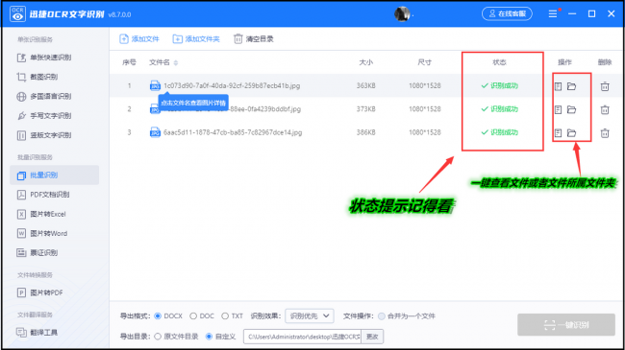Screen dimensions: 625x350
Task: Click 添加文件 button
Action: point(139,39)
